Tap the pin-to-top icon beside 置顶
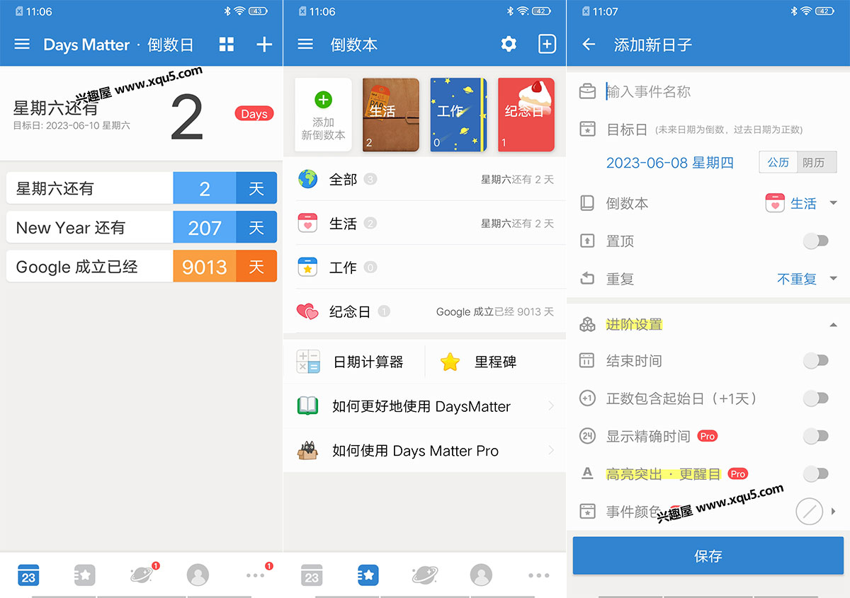The image size is (850, 598). [x=587, y=241]
